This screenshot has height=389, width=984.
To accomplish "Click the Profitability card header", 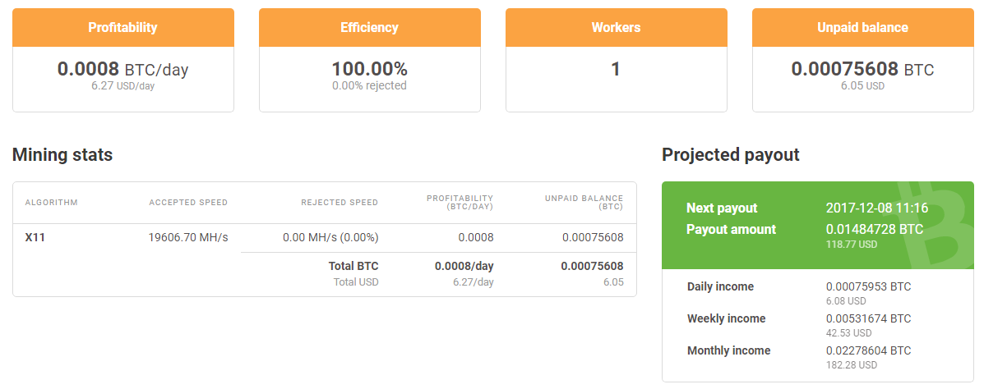I will pyautogui.click(x=123, y=28).
